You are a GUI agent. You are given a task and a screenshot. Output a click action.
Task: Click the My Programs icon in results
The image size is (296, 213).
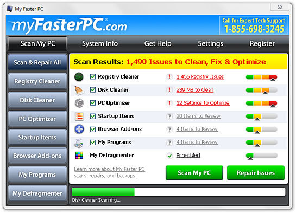coord(79,143)
